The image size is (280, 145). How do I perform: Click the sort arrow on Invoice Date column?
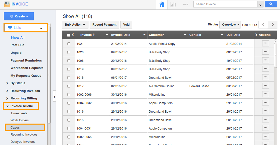144,35
